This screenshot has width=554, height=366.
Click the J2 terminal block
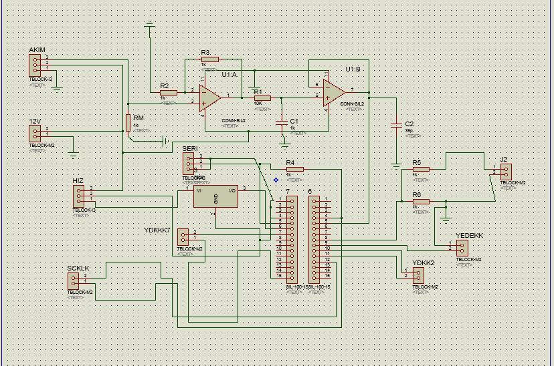point(506,172)
